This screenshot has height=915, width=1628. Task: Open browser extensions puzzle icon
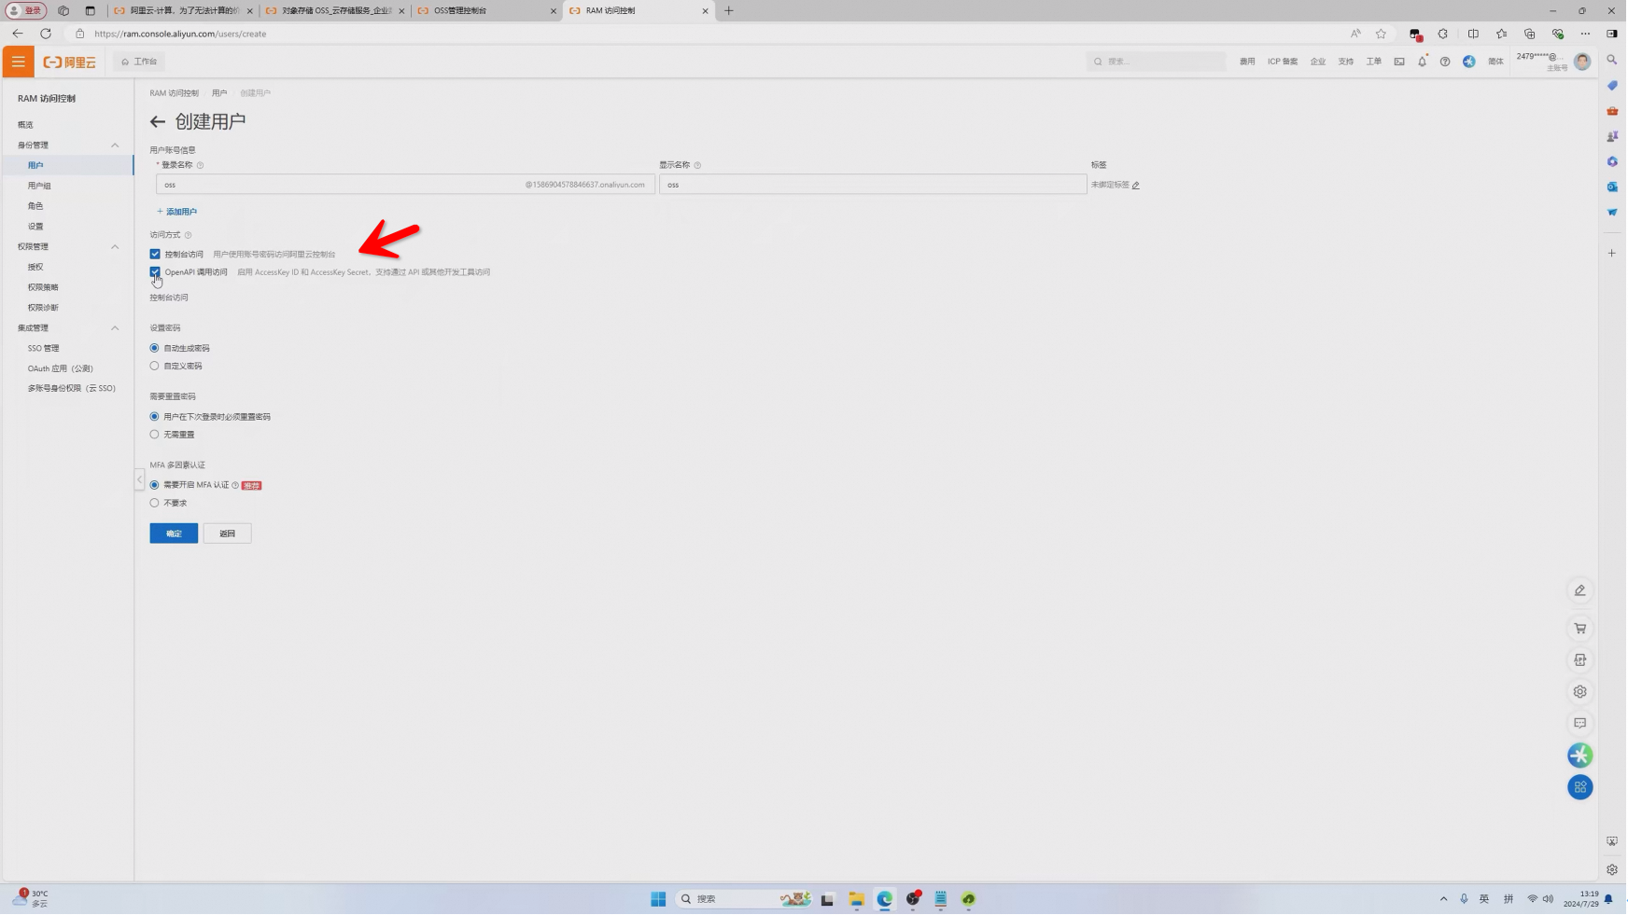pos(1443,34)
